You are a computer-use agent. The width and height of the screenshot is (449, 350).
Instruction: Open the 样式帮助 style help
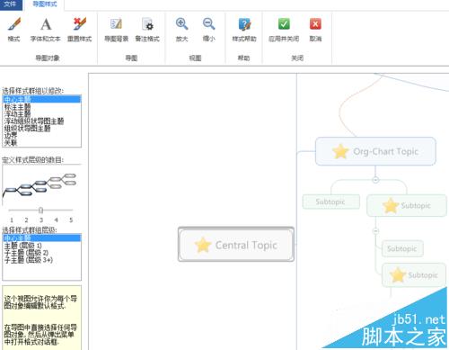coord(244,29)
